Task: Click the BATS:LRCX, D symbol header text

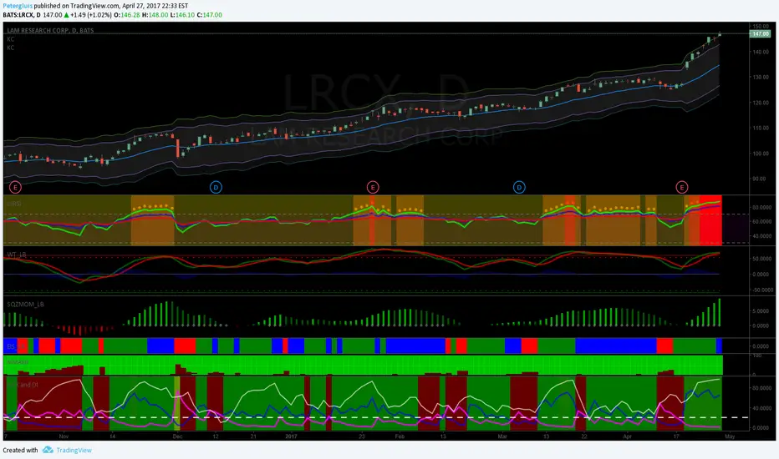Action: click(x=22, y=15)
